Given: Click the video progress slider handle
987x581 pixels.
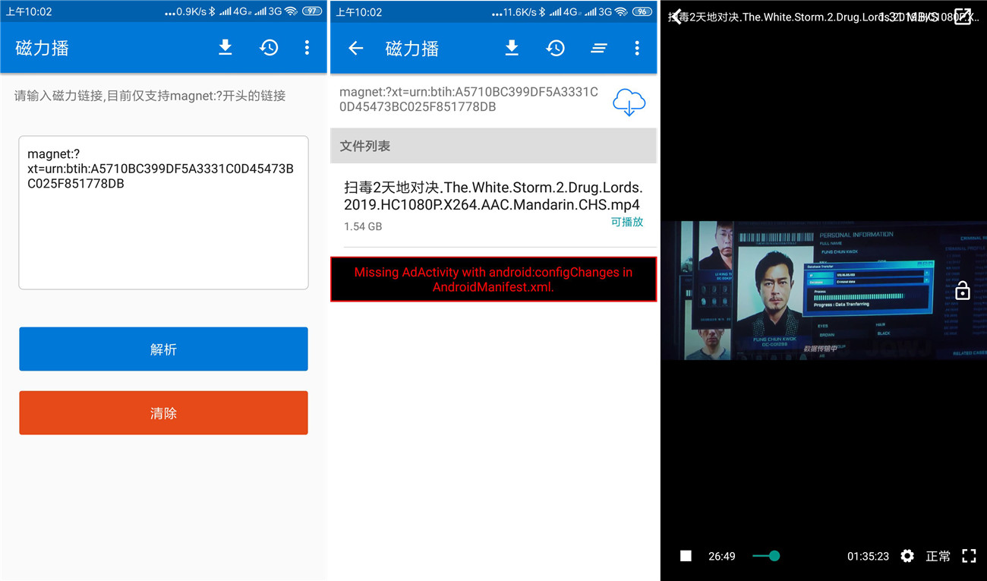Looking at the screenshot, I should pyautogui.click(x=774, y=556).
